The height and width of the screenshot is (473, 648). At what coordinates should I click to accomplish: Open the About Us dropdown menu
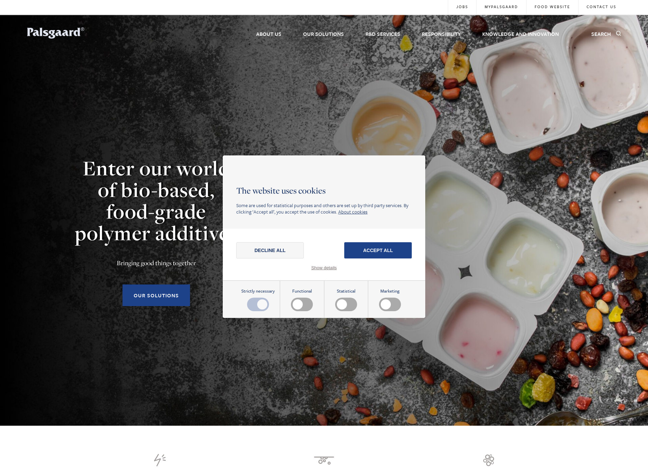pos(269,34)
